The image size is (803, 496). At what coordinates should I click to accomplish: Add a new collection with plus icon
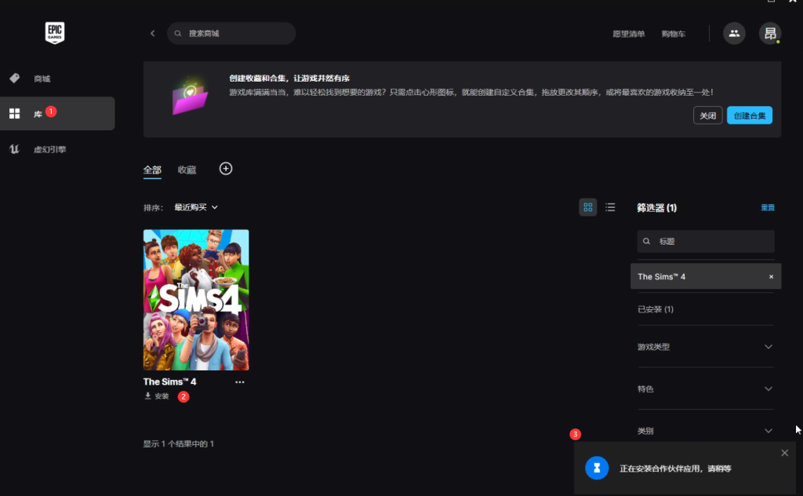coord(226,169)
